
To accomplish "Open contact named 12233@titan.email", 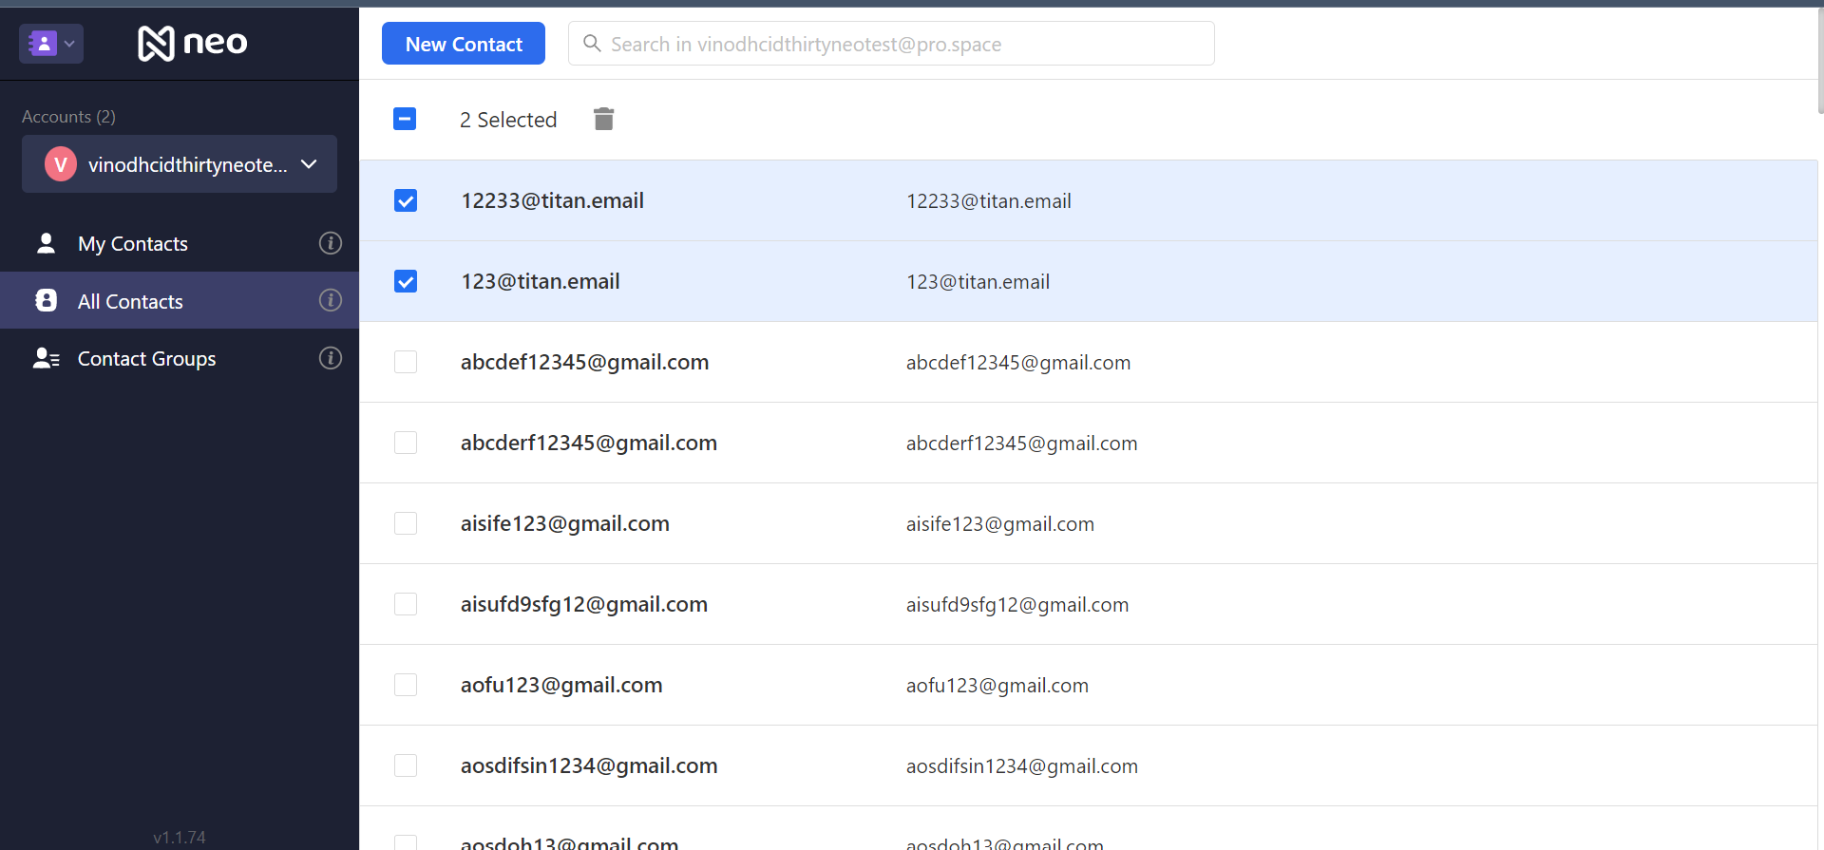I will coord(552,200).
